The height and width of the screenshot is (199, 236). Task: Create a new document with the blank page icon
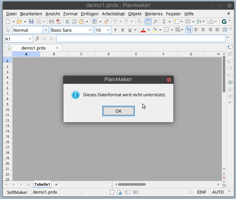8,22
